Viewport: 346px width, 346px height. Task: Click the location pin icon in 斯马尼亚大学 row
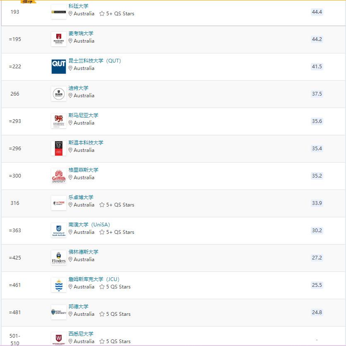70,123
